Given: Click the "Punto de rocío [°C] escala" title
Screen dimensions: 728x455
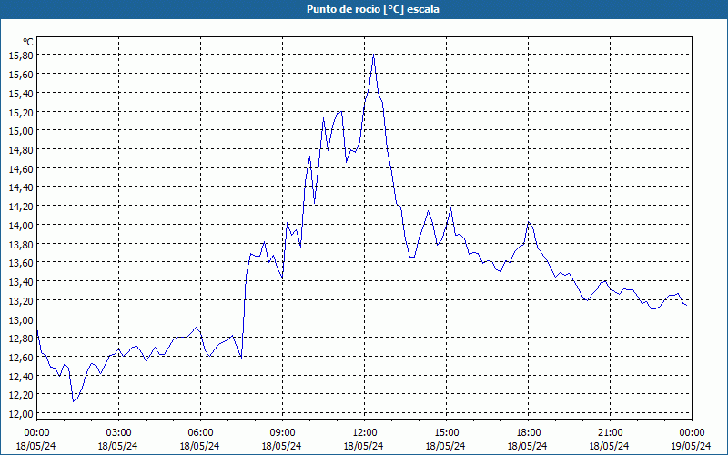Looking at the screenshot, I should click(373, 9).
